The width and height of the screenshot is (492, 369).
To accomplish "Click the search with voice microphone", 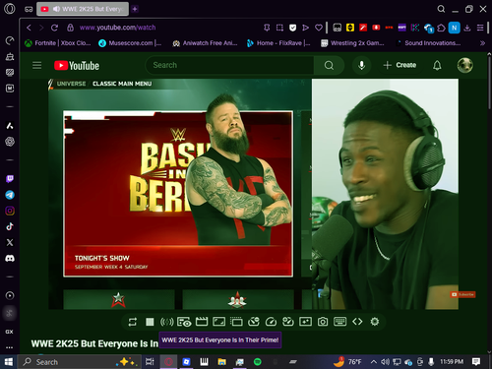I will click(361, 65).
